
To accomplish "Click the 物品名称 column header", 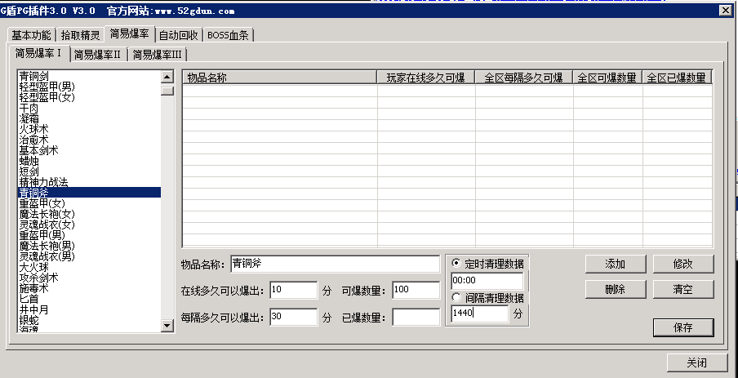I will [279, 78].
